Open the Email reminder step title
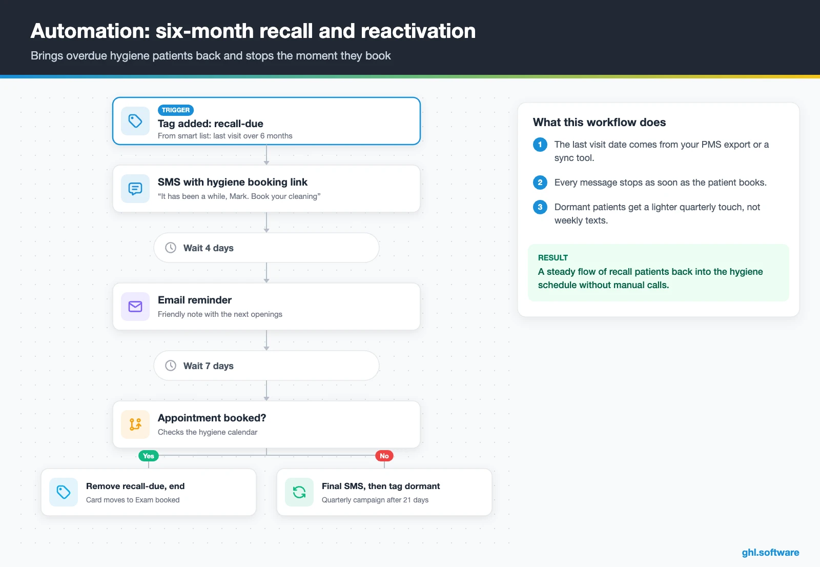The width and height of the screenshot is (820, 567). 195,300
